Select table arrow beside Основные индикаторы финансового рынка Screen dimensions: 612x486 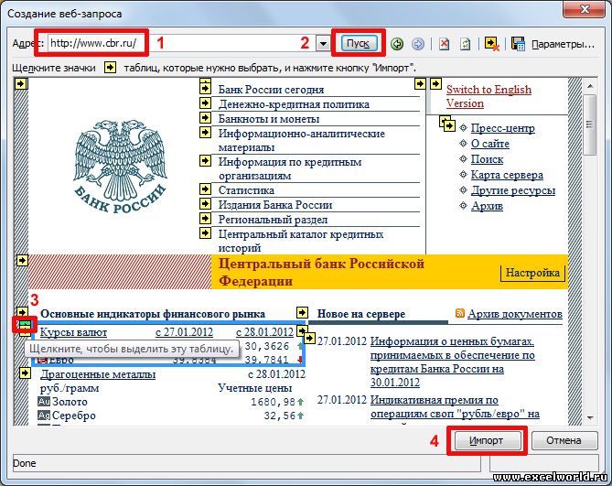click(23, 312)
